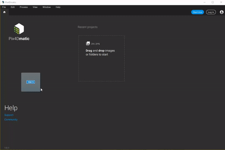The image size is (225, 150).
Task: Maximize the Pix4Dmatic window
Action: (x=213, y=2)
